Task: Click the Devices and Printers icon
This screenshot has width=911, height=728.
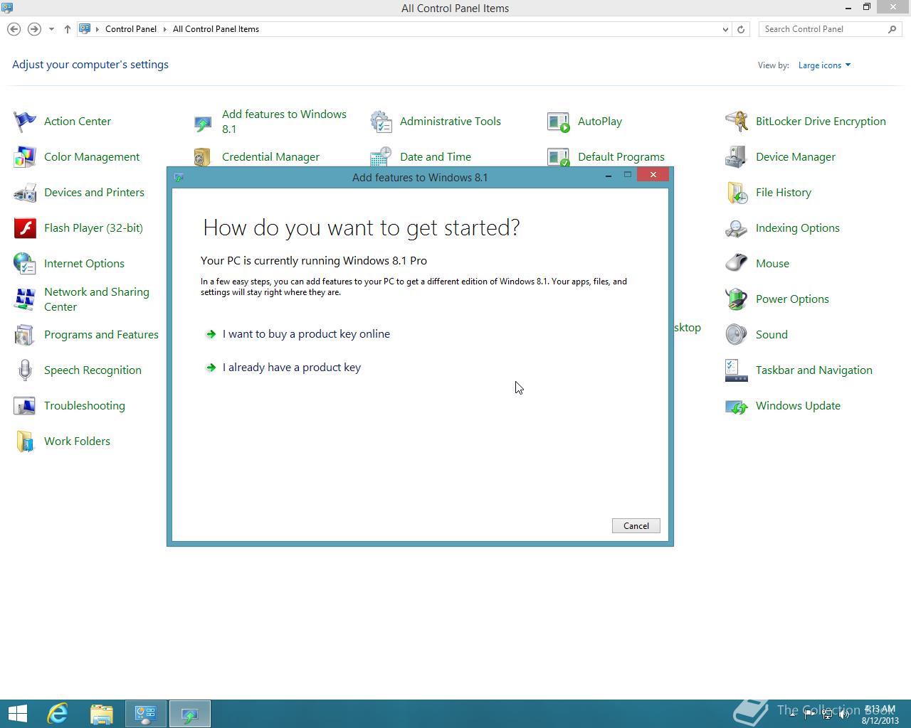Action: 25,193
